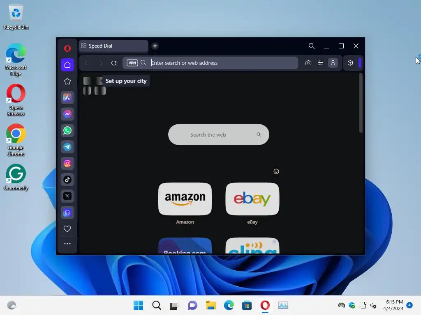This screenshot has height=315, width=421.
Task: Open Easy Setup sliders icon
Action: (x=321, y=63)
